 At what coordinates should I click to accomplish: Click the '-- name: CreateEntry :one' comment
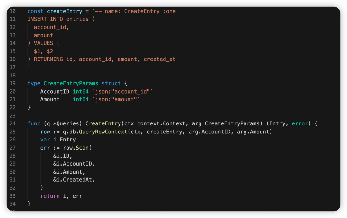[x=136, y=11]
